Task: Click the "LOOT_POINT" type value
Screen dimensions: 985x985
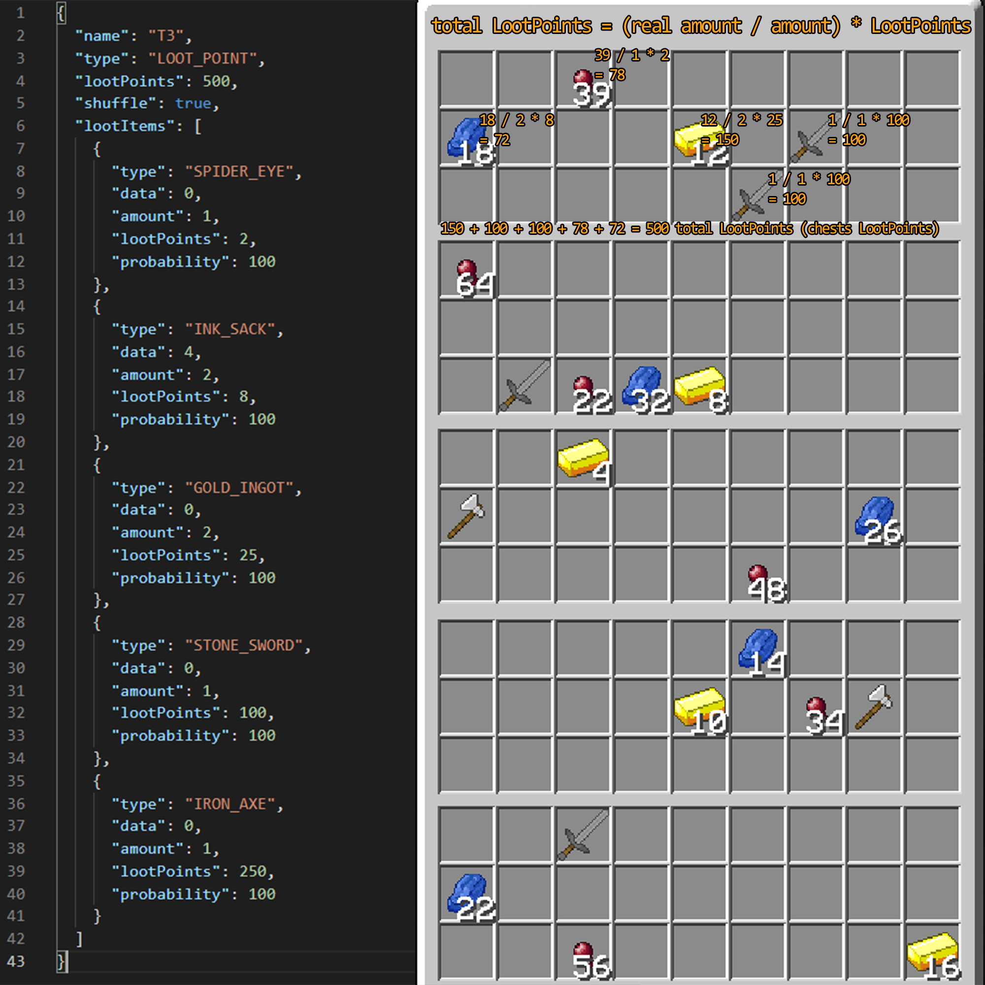Action: (203, 59)
